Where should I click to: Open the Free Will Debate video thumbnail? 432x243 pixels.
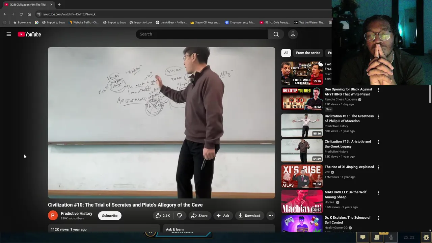302,73
